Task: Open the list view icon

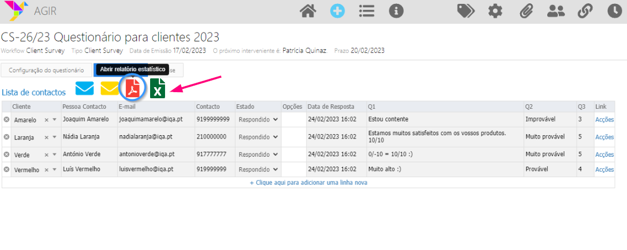Action: tap(367, 11)
